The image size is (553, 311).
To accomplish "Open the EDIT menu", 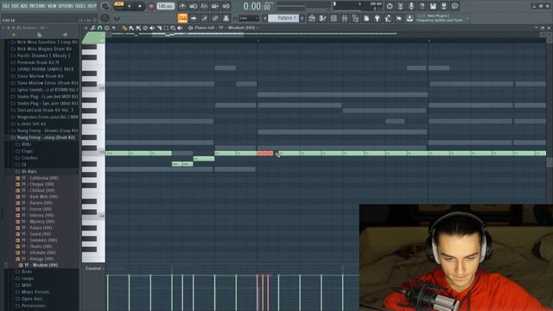I will click(15, 6).
